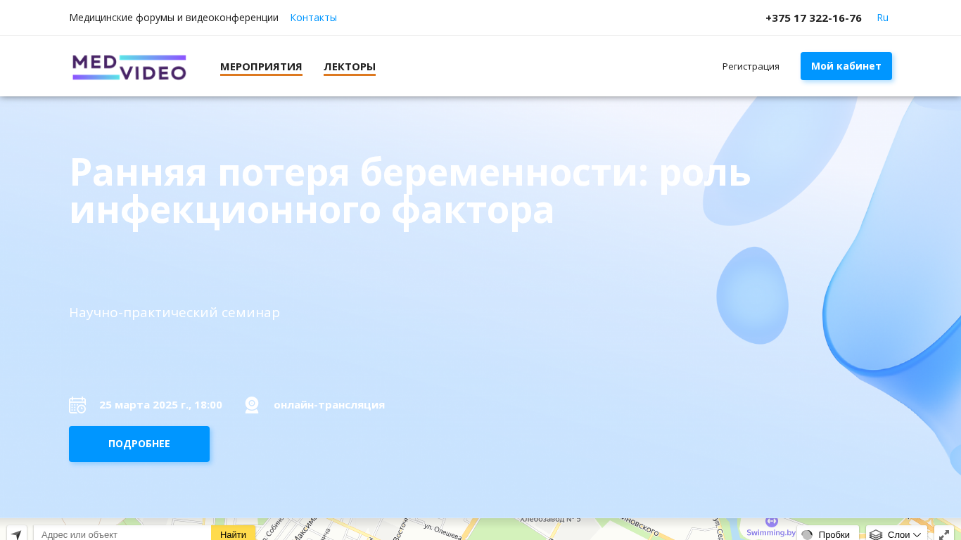Viewport: 961px width, 540px height.
Task: Open the Лекторы menu item
Action: [350, 67]
